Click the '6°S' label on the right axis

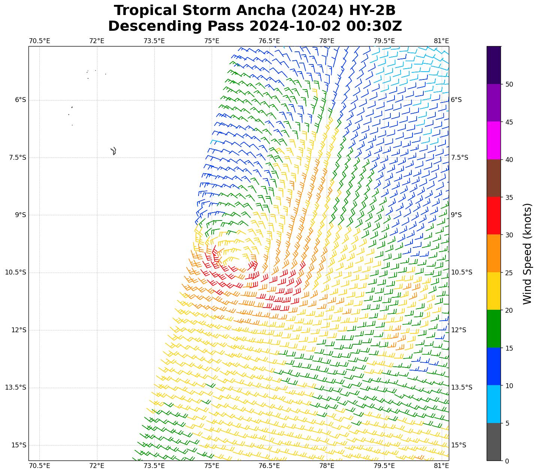tap(456, 100)
